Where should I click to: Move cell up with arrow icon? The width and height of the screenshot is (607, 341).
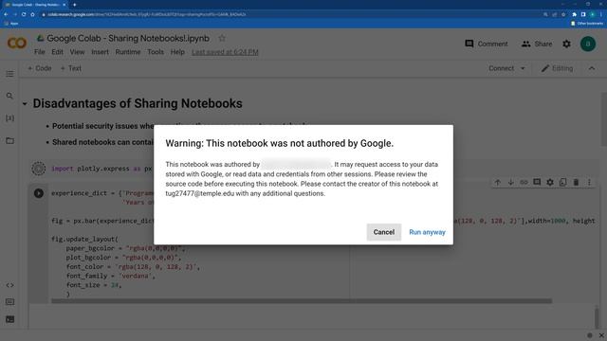(x=497, y=182)
